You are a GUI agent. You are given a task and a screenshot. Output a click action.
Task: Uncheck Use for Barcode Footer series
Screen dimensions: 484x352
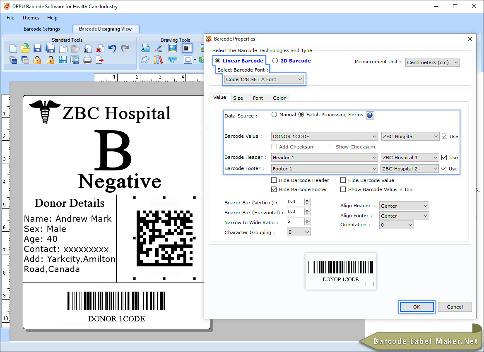pos(443,168)
